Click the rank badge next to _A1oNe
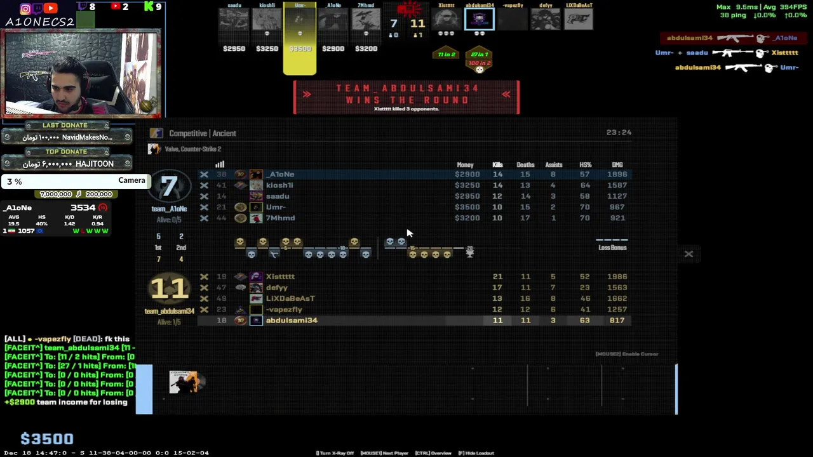The width and height of the screenshot is (813, 457). pos(240,175)
